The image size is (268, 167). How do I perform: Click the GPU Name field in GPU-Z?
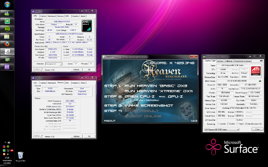(x=232, y=65)
